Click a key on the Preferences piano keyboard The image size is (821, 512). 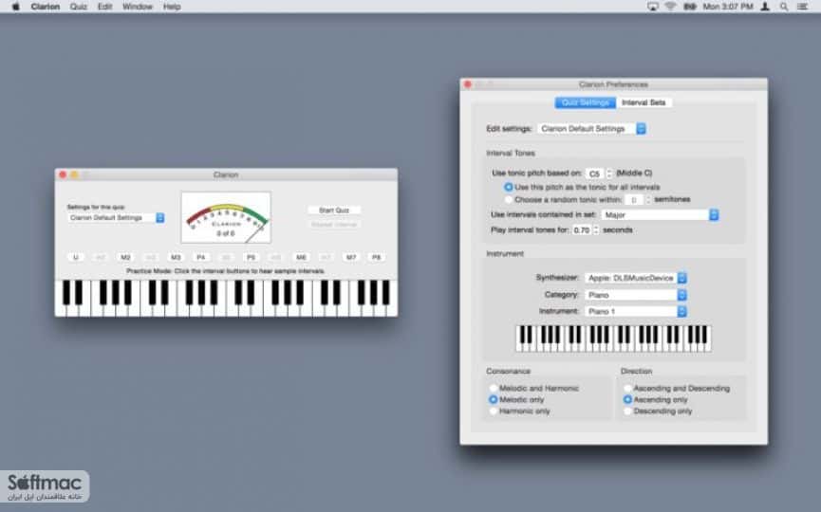coord(614,338)
